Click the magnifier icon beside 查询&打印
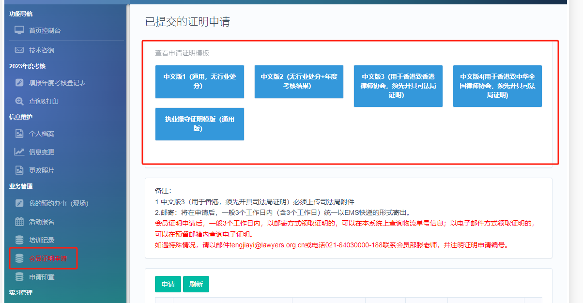583x303 pixels. coord(19,101)
